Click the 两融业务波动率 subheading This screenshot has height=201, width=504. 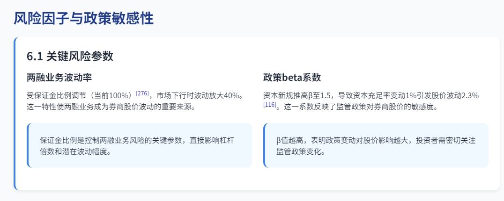click(59, 77)
